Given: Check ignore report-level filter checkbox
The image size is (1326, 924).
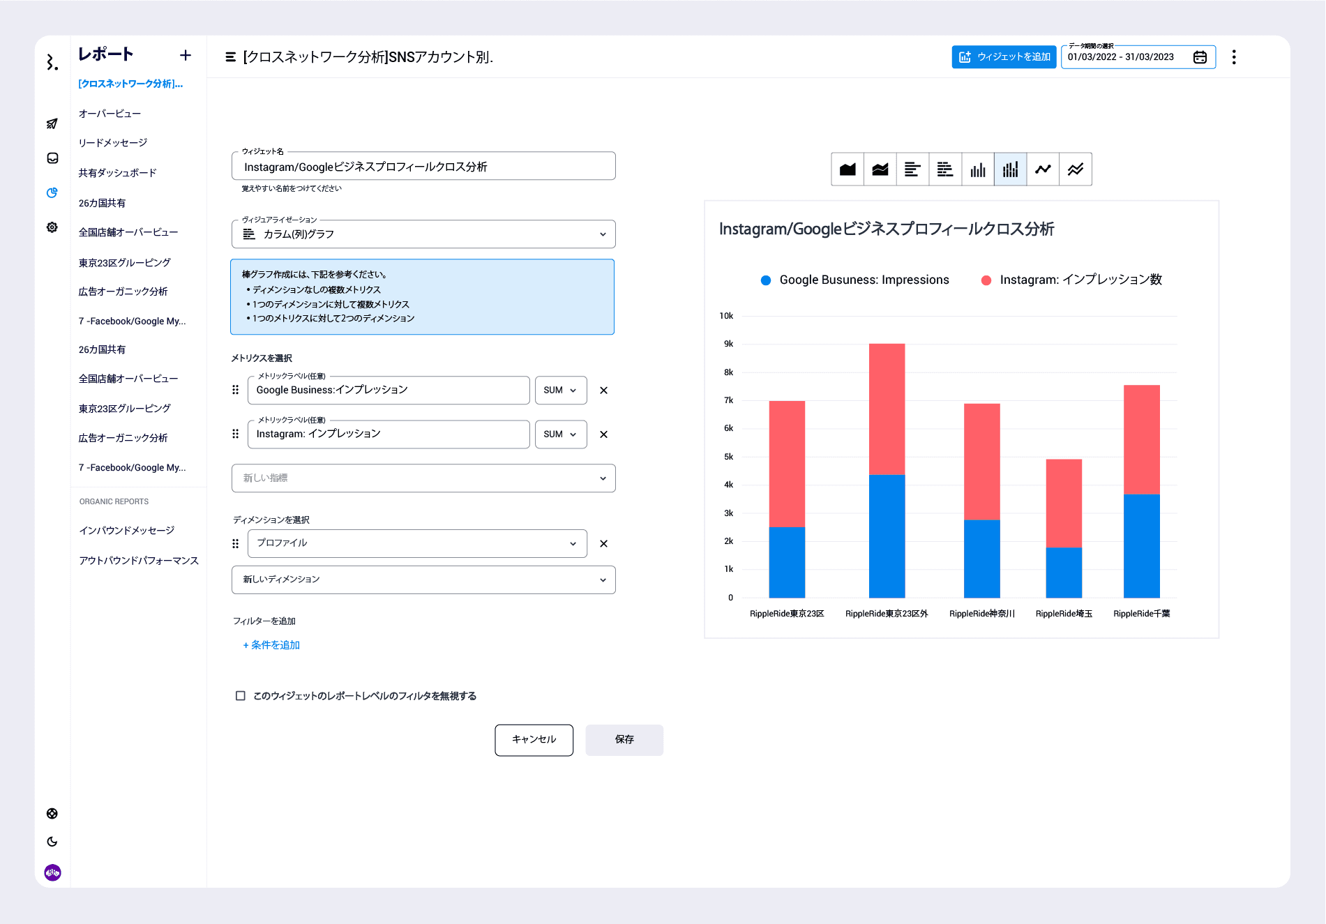Looking at the screenshot, I should tap(241, 696).
